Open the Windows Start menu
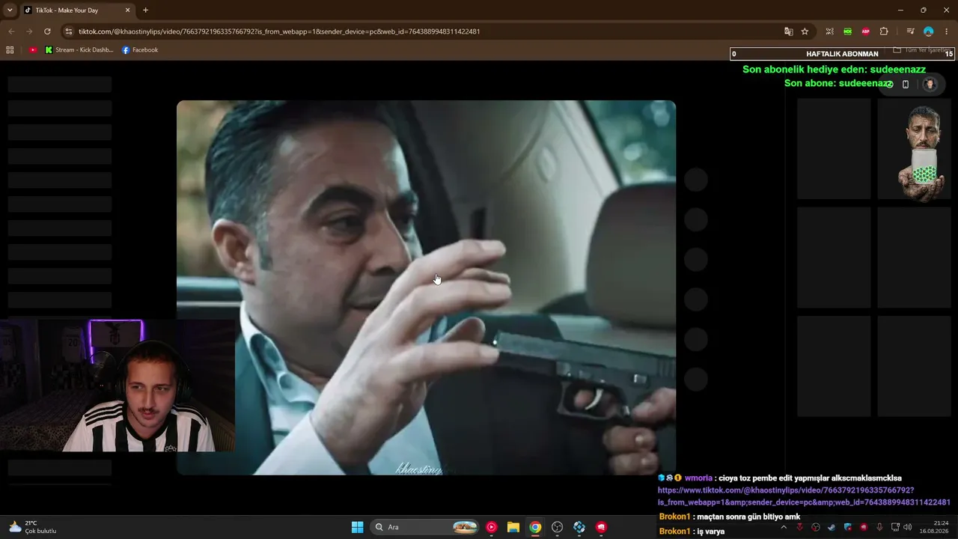This screenshot has height=539, width=958. [358, 527]
